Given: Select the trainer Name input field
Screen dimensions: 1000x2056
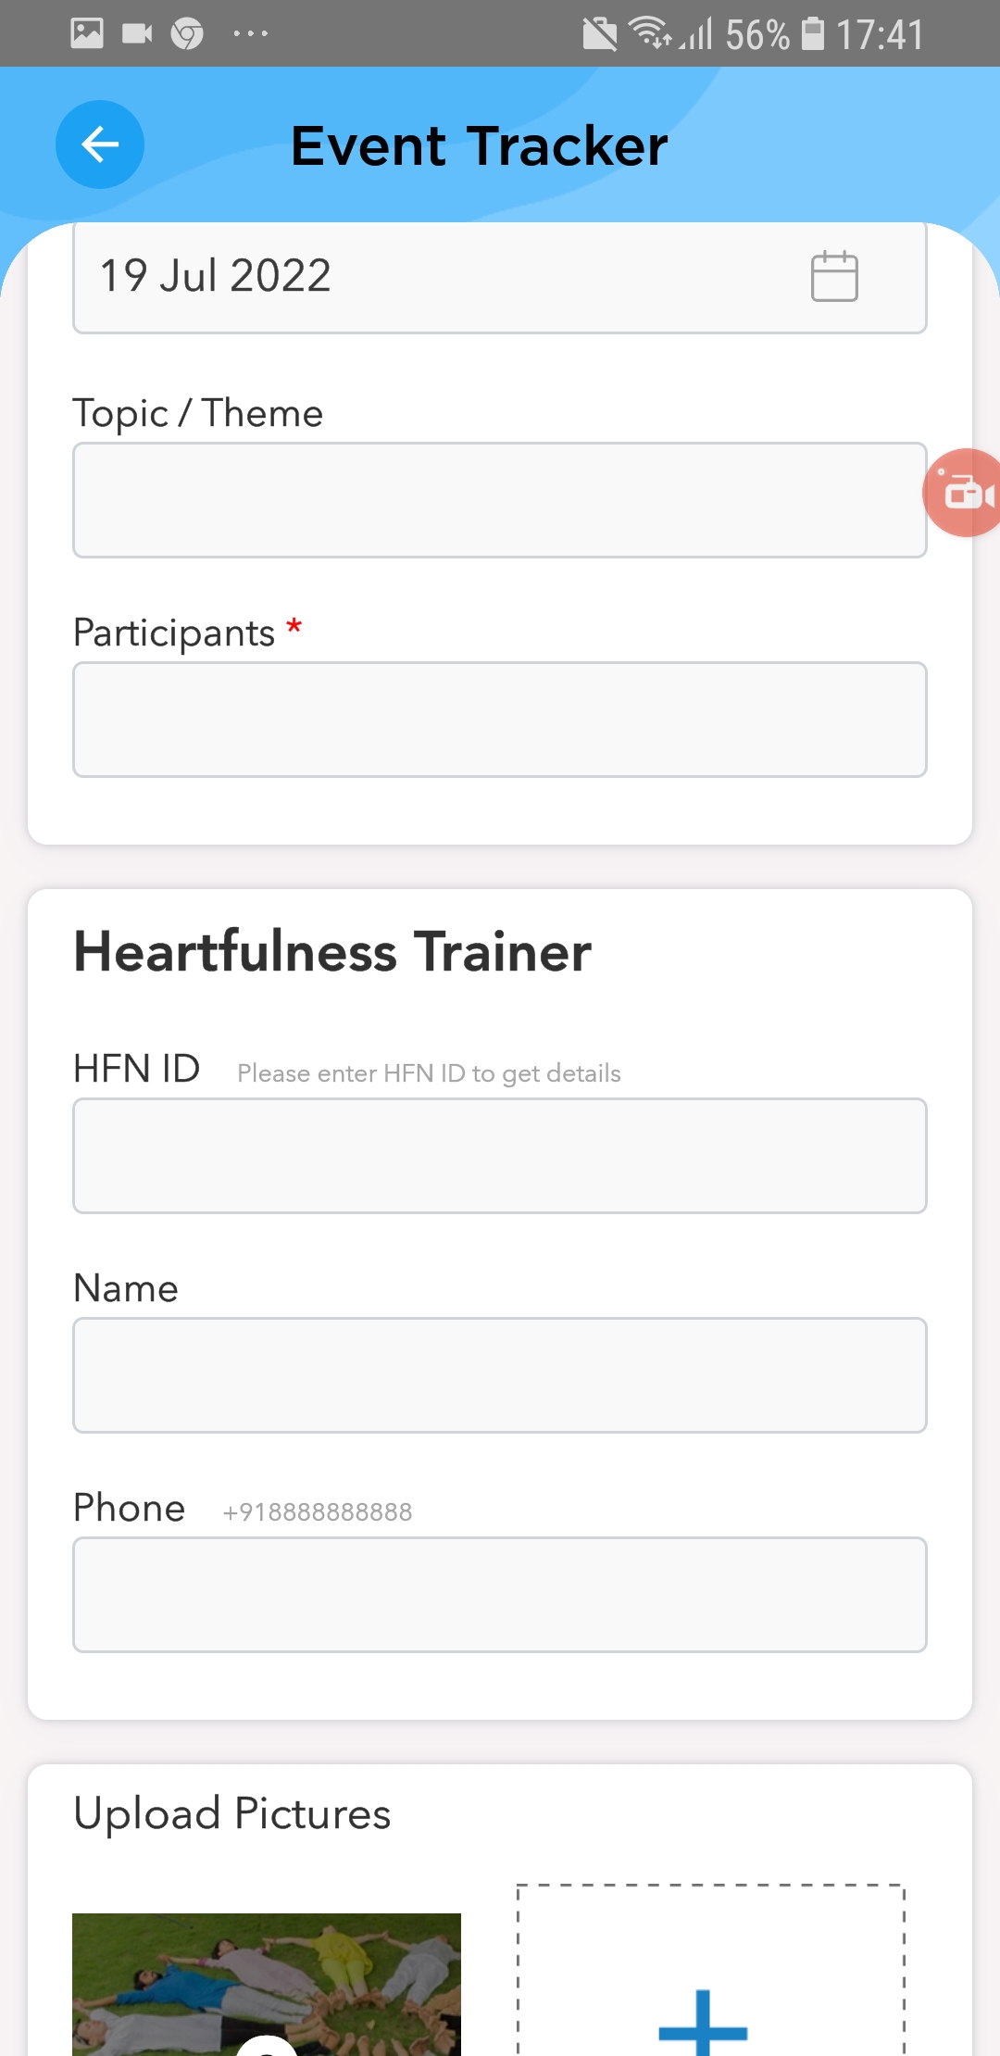Looking at the screenshot, I should coord(500,1375).
